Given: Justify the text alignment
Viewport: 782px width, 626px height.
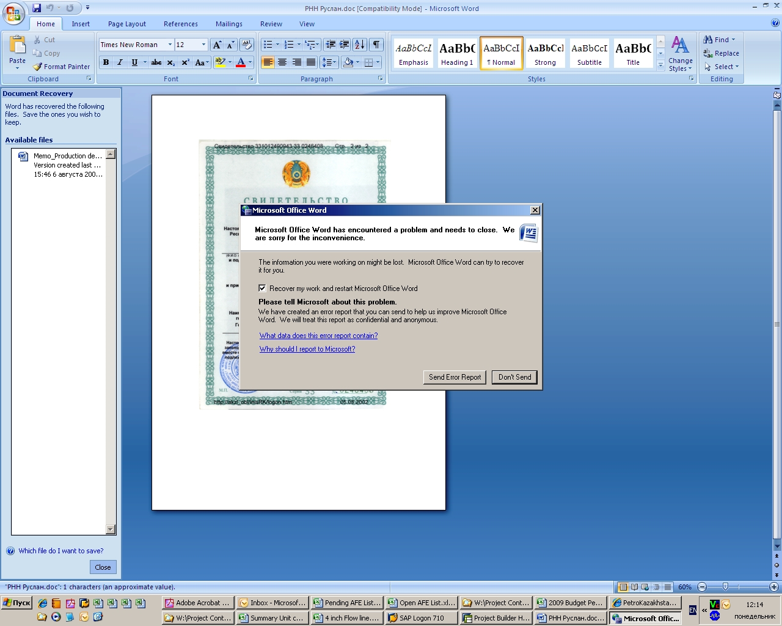Looking at the screenshot, I should (311, 62).
